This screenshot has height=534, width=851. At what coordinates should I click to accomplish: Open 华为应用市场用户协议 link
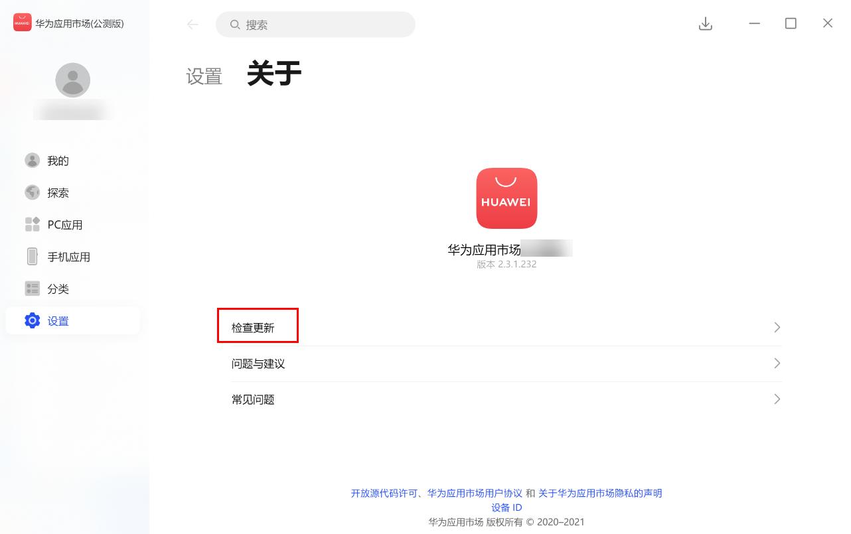tap(475, 493)
